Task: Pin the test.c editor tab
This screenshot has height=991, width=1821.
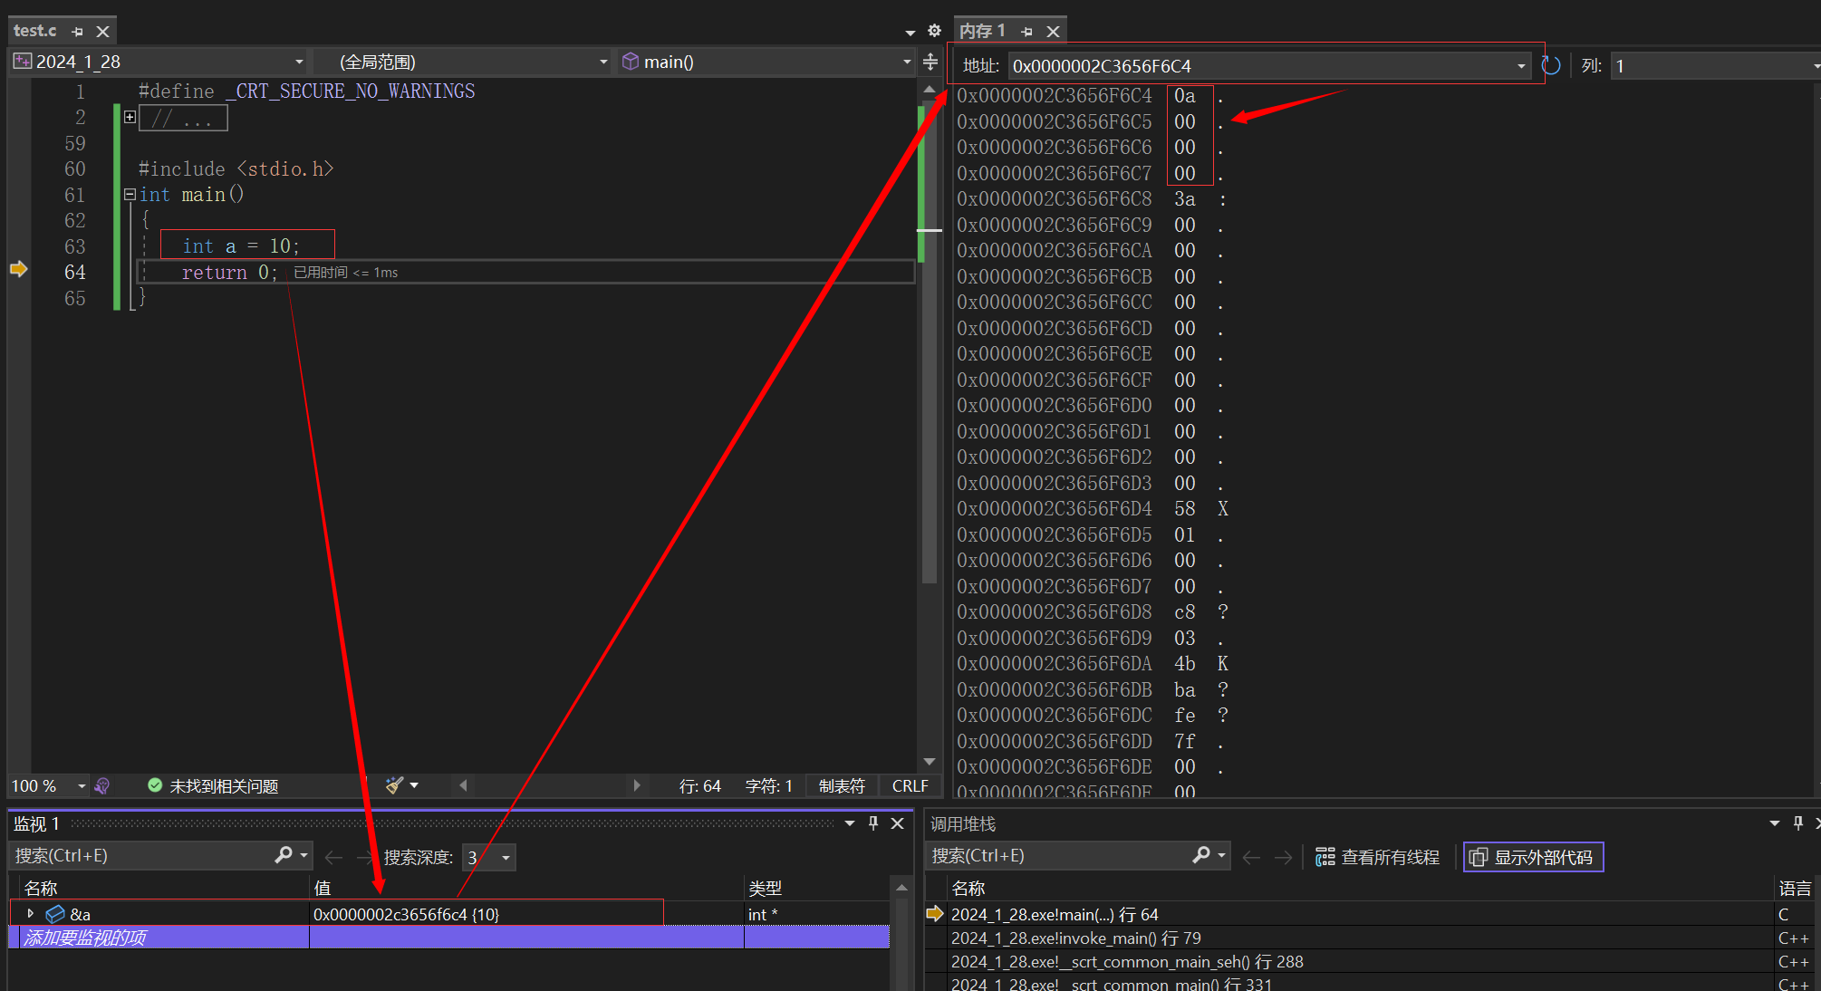Action: click(78, 32)
